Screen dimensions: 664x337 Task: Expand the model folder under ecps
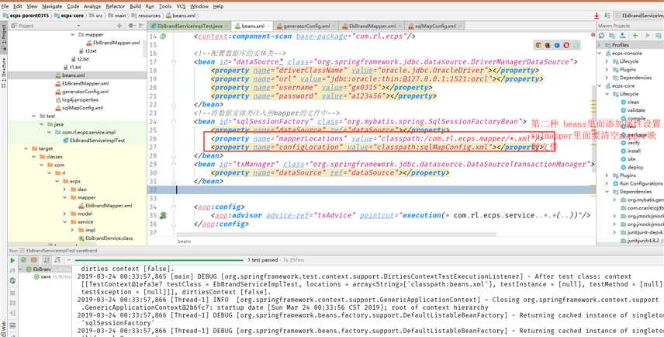tap(64, 214)
